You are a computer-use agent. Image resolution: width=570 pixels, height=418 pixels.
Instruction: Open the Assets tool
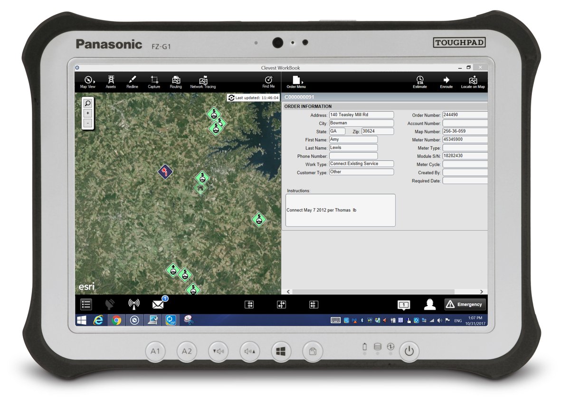pyautogui.click(x=111, y=82)
